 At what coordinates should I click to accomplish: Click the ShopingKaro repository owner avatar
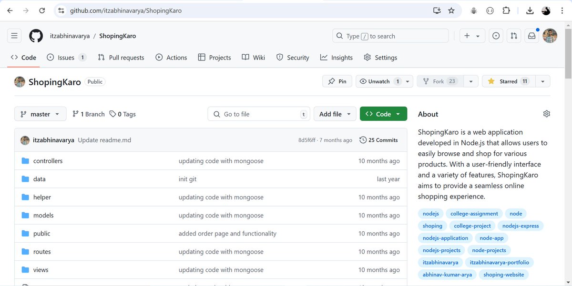[x=20, y=82]
